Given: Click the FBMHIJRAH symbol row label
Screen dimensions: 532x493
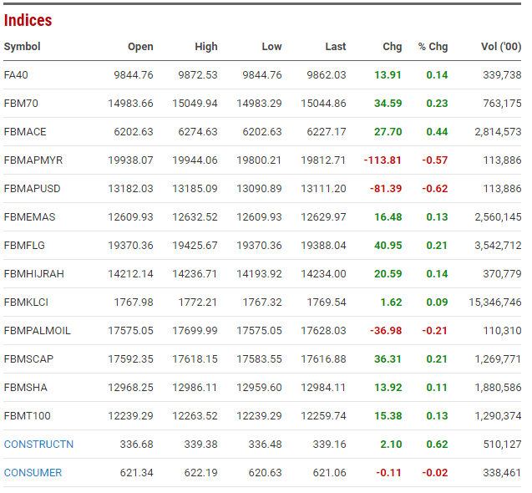Looking at the screenshot, I should (34, 274).
